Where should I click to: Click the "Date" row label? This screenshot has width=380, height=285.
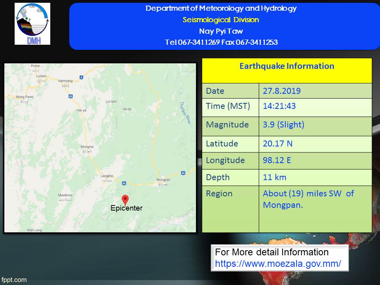(215, 91)
